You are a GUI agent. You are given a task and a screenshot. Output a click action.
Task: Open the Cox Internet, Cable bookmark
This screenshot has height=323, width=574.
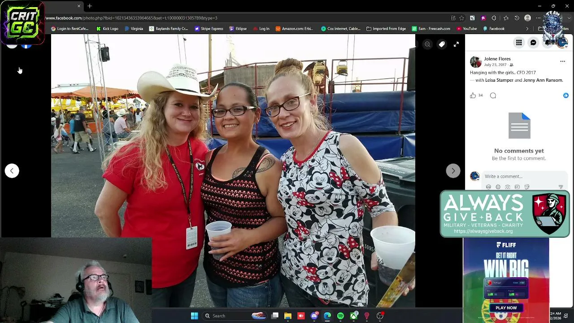tap(341, 29)
